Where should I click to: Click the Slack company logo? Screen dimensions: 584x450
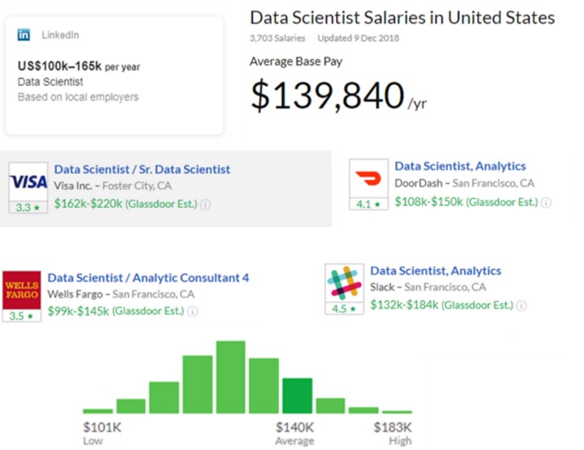click(x=344, y=283)
